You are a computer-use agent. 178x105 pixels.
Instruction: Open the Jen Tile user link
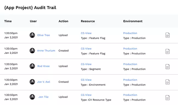pos(44,97)
